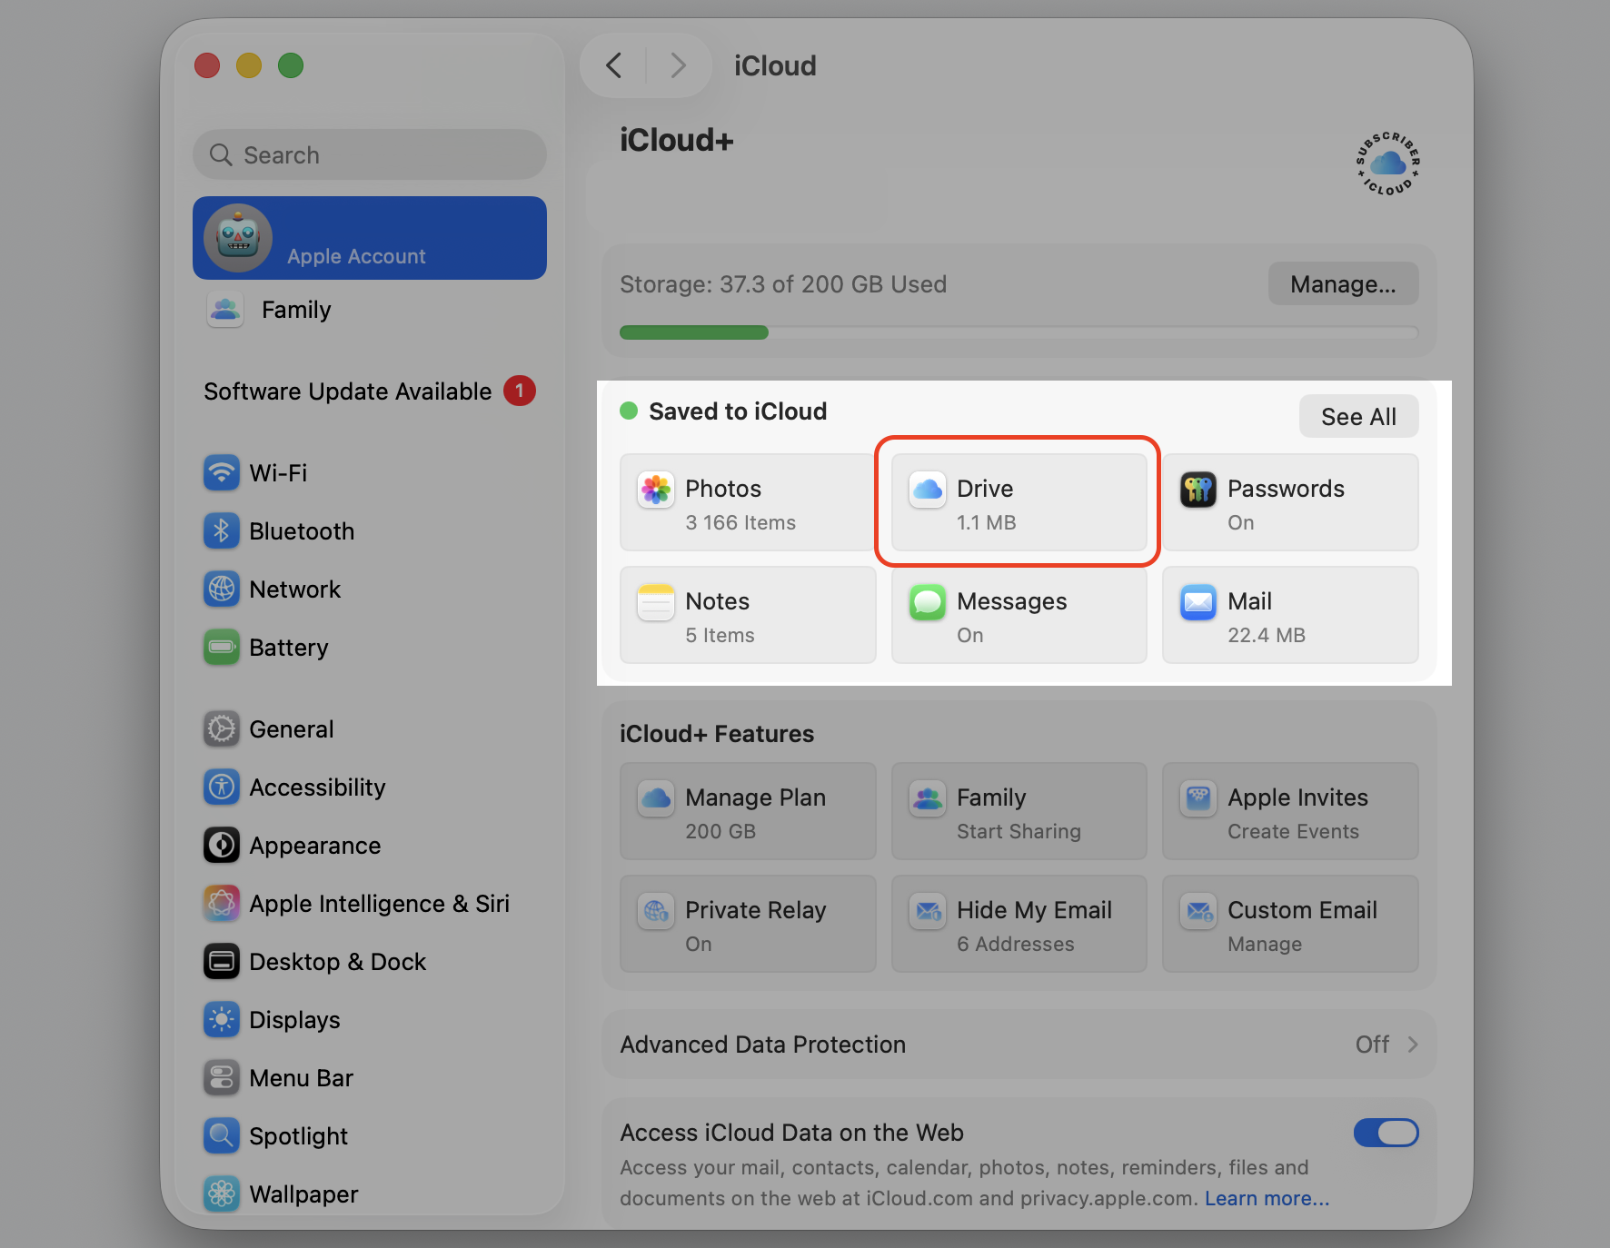Click the 'iCloud+ Features' heading
Viewport: 1610px width, 1248px height.
tap(717, 733)
